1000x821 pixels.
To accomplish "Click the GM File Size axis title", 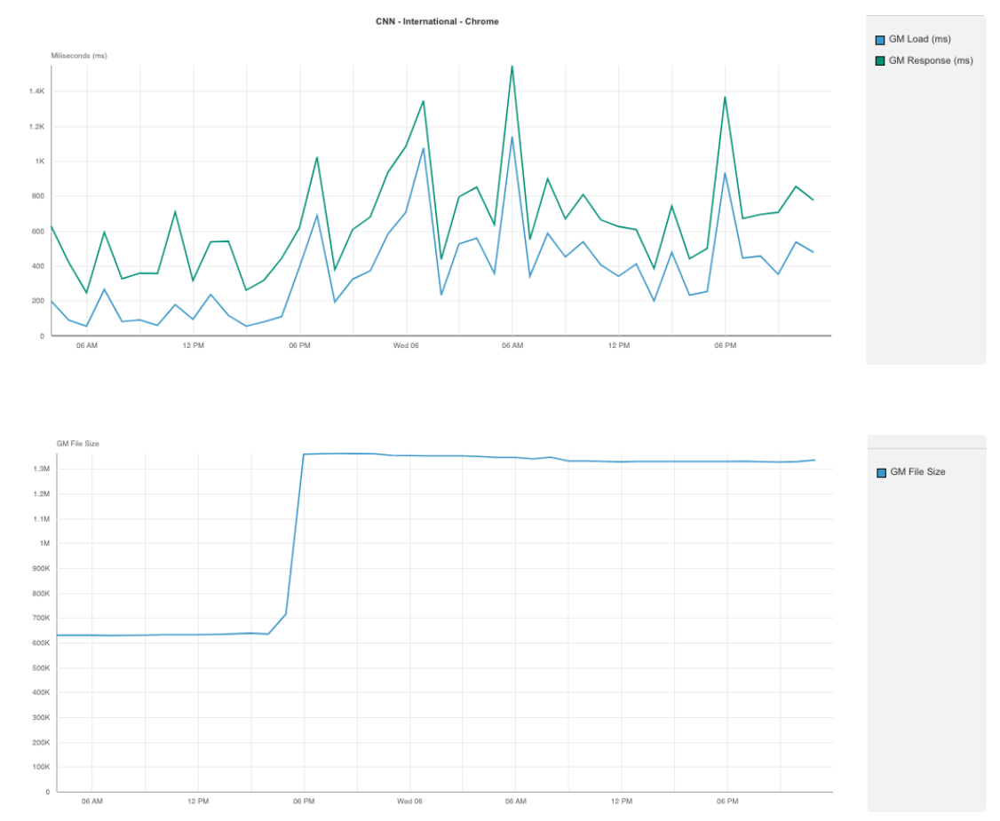I will tap(78, 444).
